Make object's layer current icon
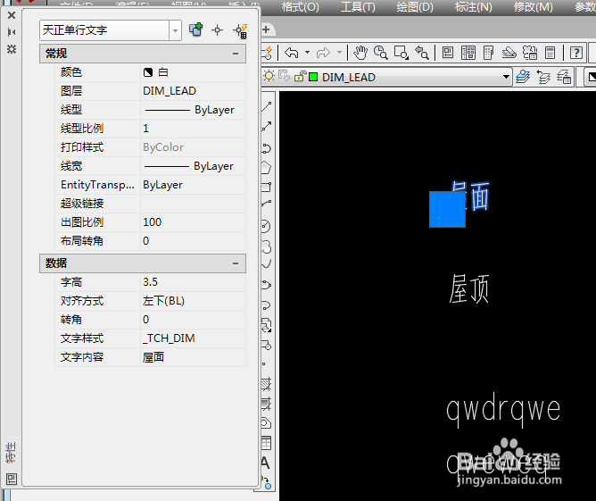This screenshot has height=501, width=596. [523, 77]
